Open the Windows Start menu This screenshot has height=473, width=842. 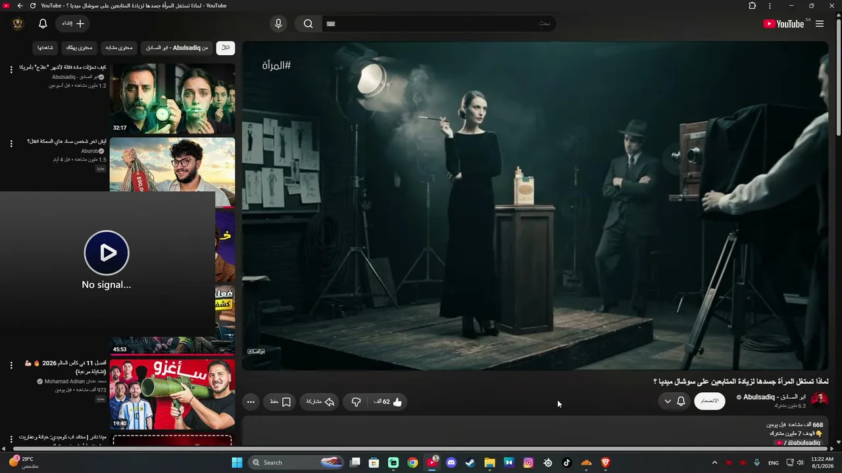coord(237,462)
